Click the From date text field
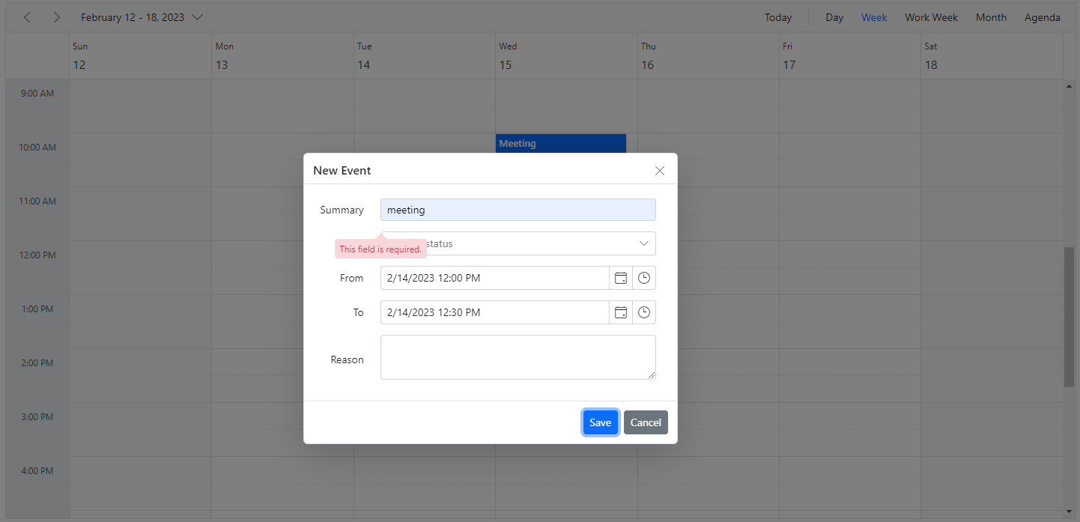This screenshot has width=1080, height=522. click(494, 278)
